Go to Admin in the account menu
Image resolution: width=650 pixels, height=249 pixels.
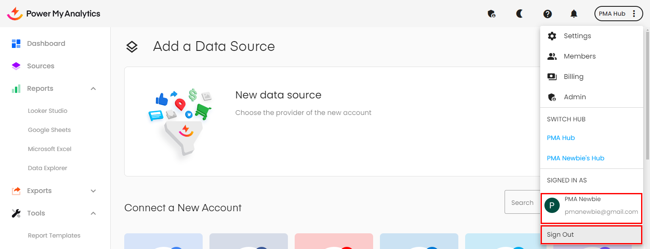click(x=575, y=97)
